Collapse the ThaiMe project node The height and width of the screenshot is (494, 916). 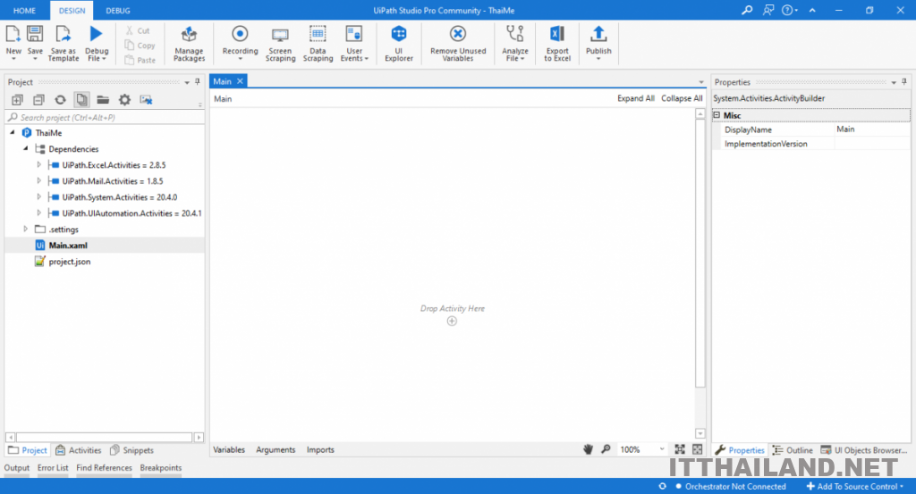tap(13, 132)
